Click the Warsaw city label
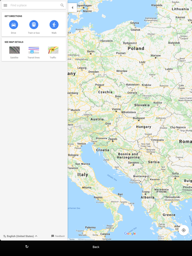Screen dimensions: 192x256 pyautogui.click(x=156, y=55)
